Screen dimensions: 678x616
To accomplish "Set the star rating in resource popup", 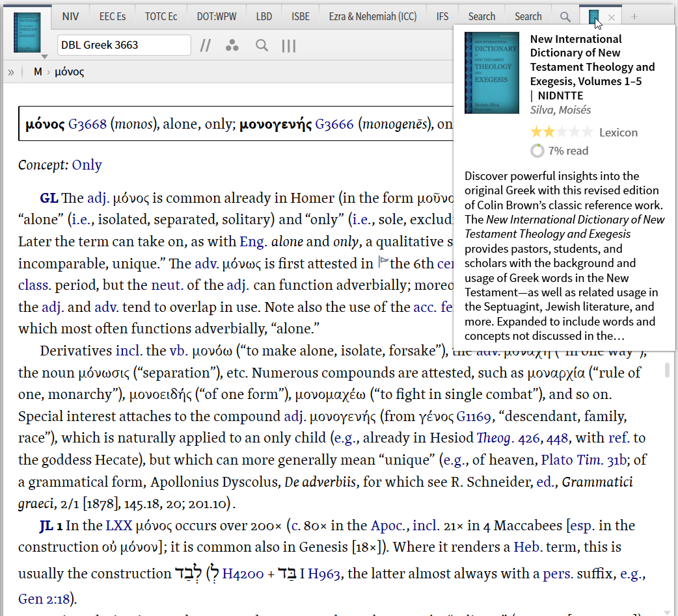I will tap(562, 132).
